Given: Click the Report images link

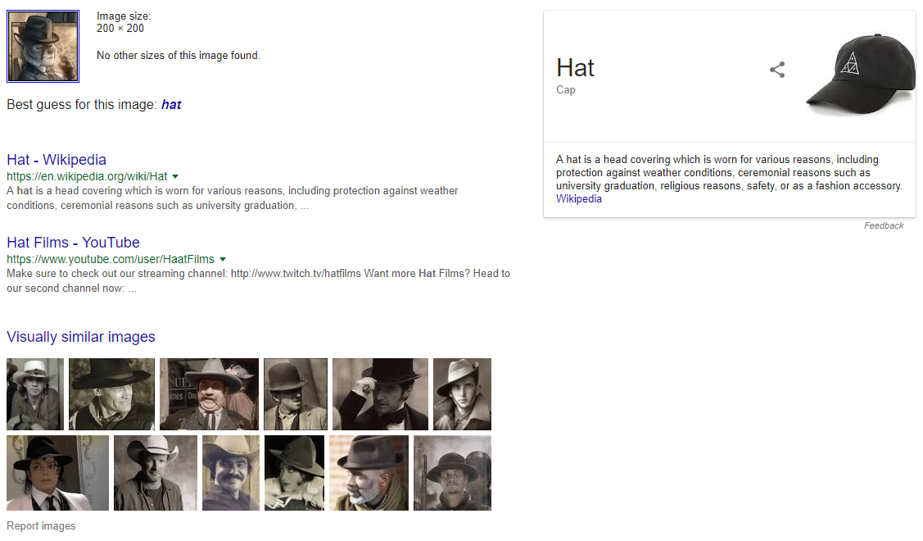Looking at the screenshot, I should [41, 526].
